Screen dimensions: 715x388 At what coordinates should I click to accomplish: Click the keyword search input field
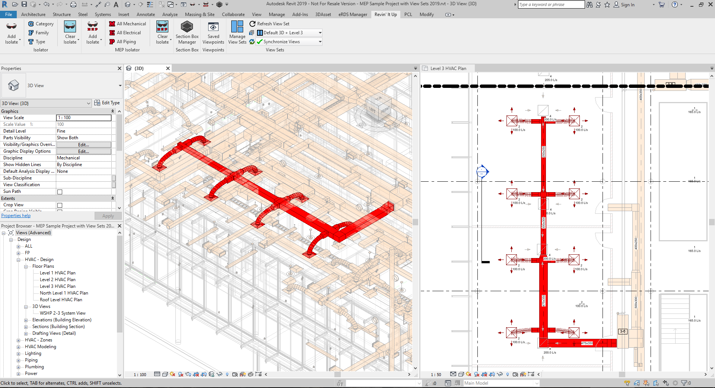[551, 4]
